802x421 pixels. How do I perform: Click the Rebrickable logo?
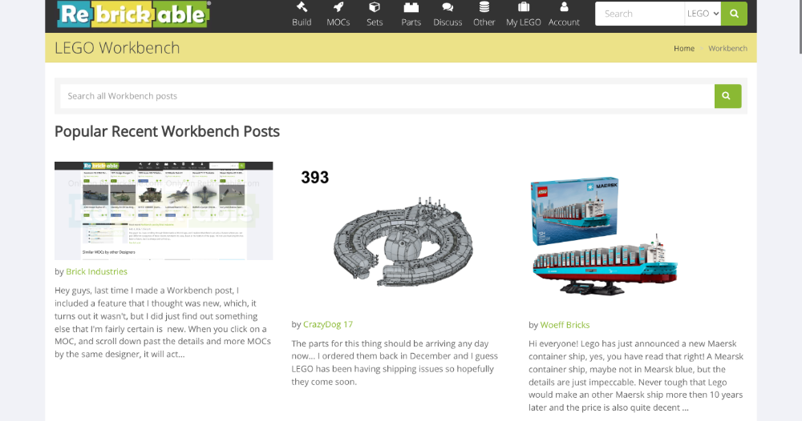tap(133, 14)
